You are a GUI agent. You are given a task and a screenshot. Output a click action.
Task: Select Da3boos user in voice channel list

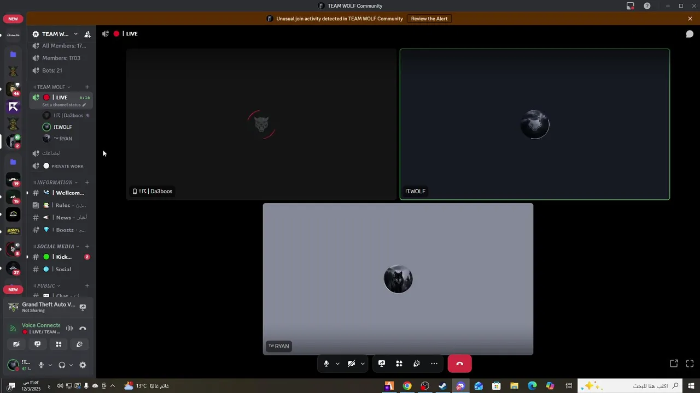[x=67, y=115]
